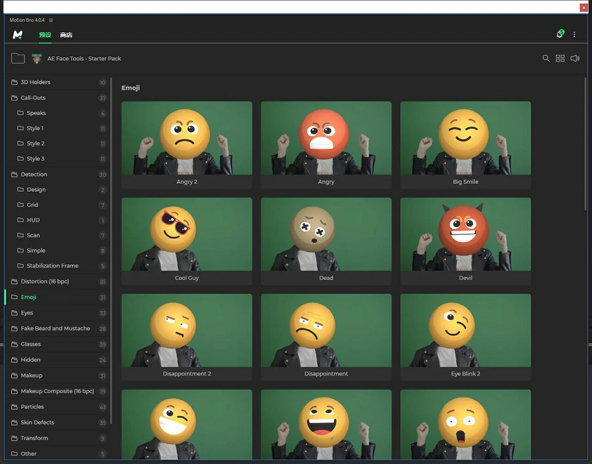Open the notifications bell icon

point(560,34)
